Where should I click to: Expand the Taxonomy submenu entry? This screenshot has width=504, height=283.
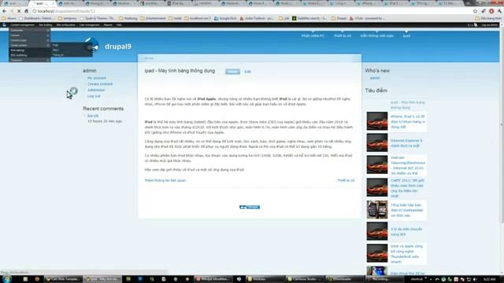pyautogui.click(x=30, y=60)
